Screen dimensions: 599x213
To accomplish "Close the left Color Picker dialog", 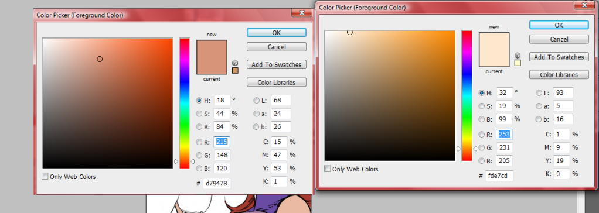I will coord(302,13).
